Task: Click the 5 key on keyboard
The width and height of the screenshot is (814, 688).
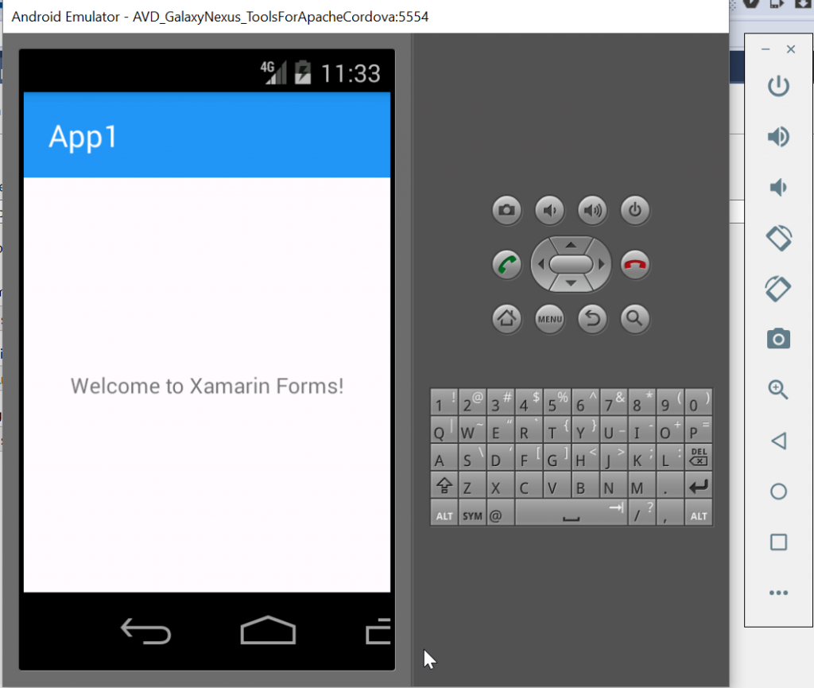Action: pyautogui.click(x=557, y=402)
